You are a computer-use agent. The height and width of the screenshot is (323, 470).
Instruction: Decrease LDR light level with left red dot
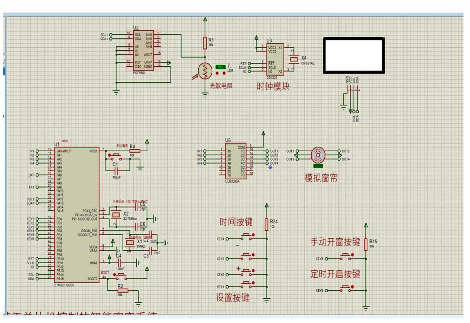coord(217,73)
